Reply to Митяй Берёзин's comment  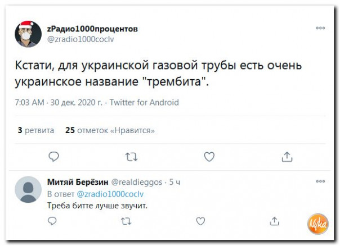52,221
